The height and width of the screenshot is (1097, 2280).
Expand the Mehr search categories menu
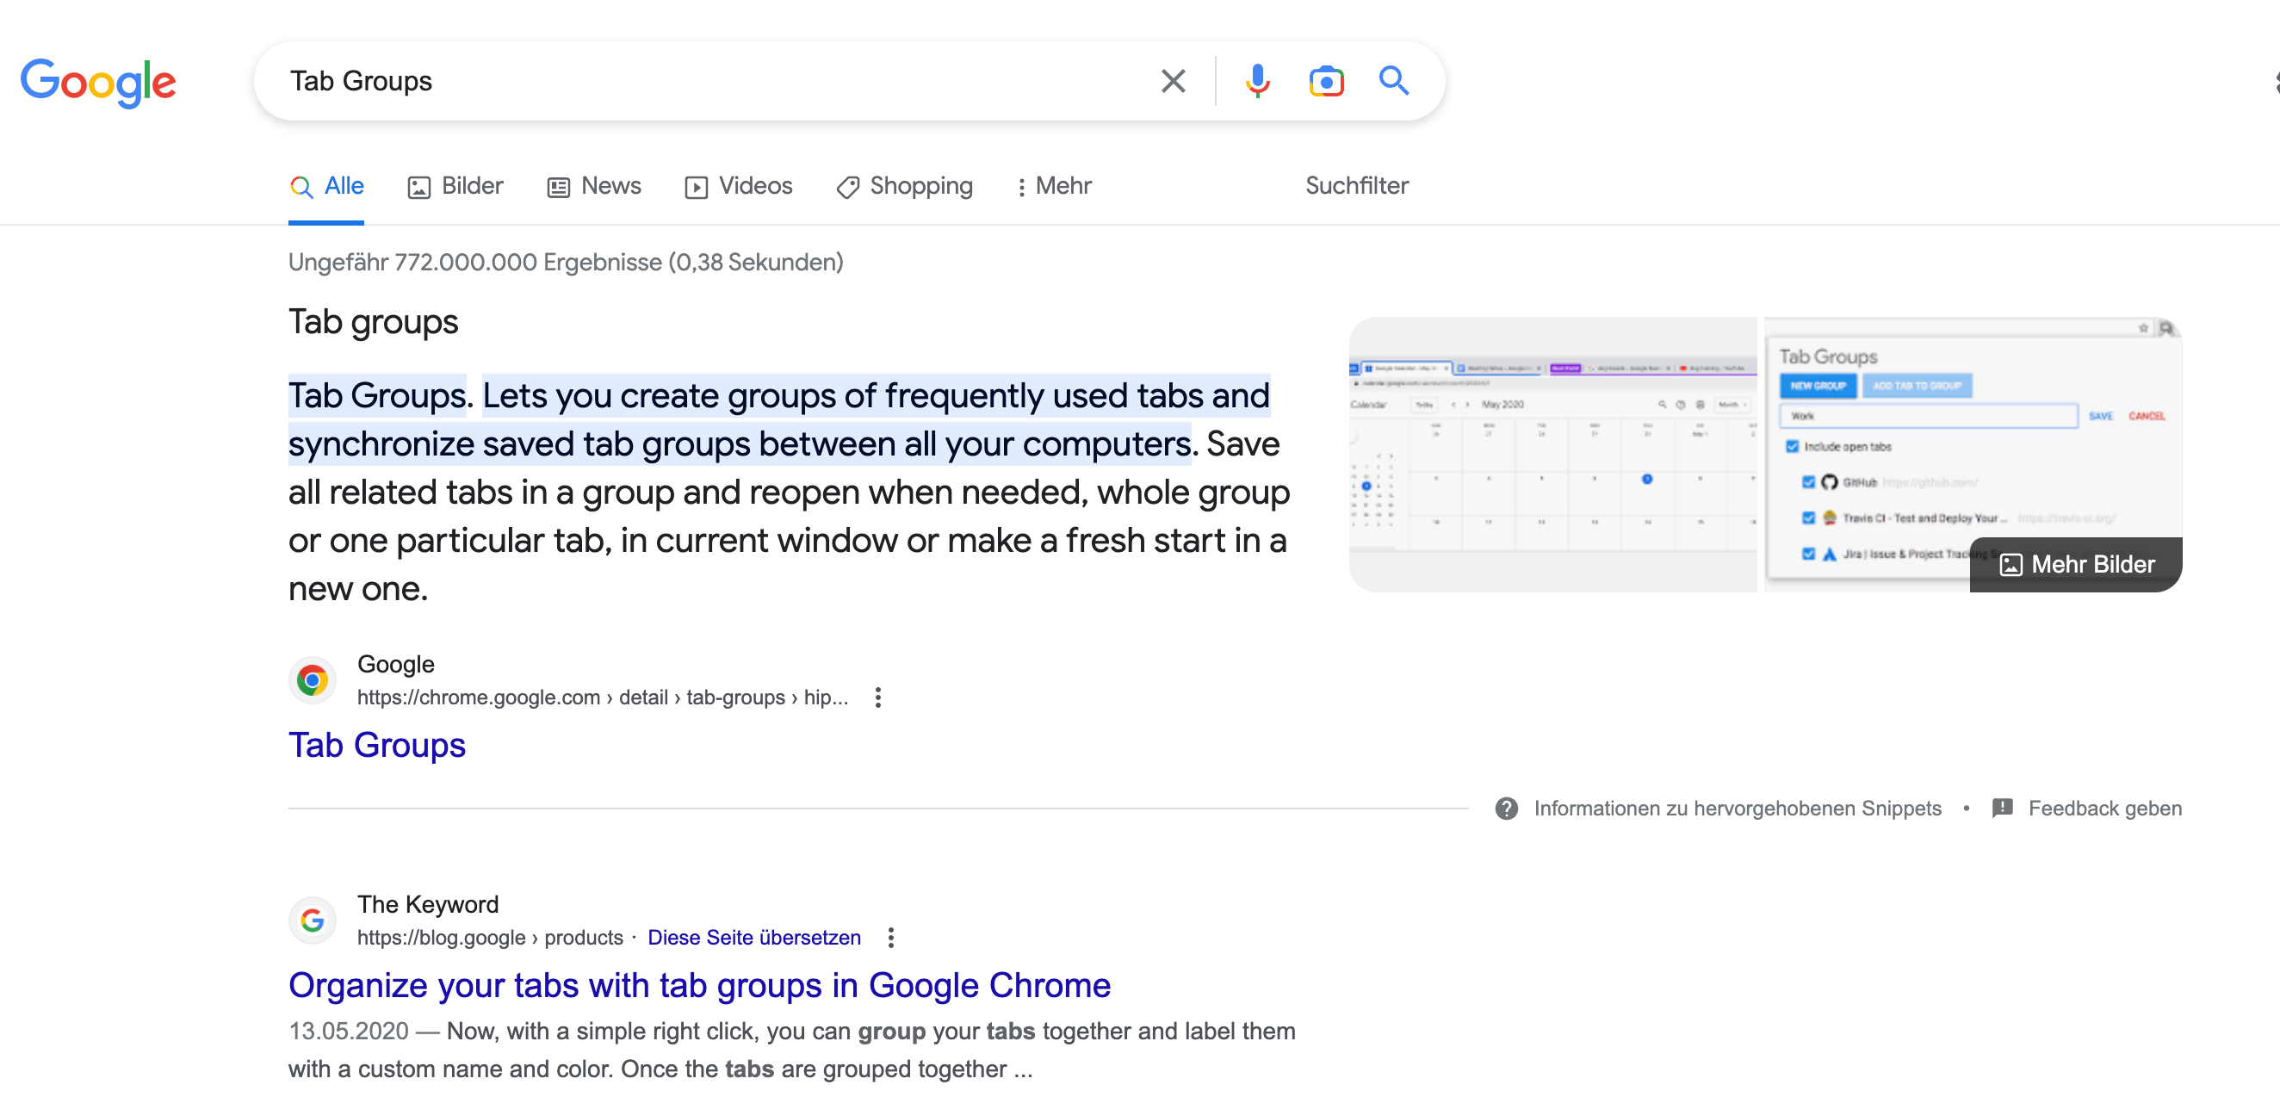1053,186
